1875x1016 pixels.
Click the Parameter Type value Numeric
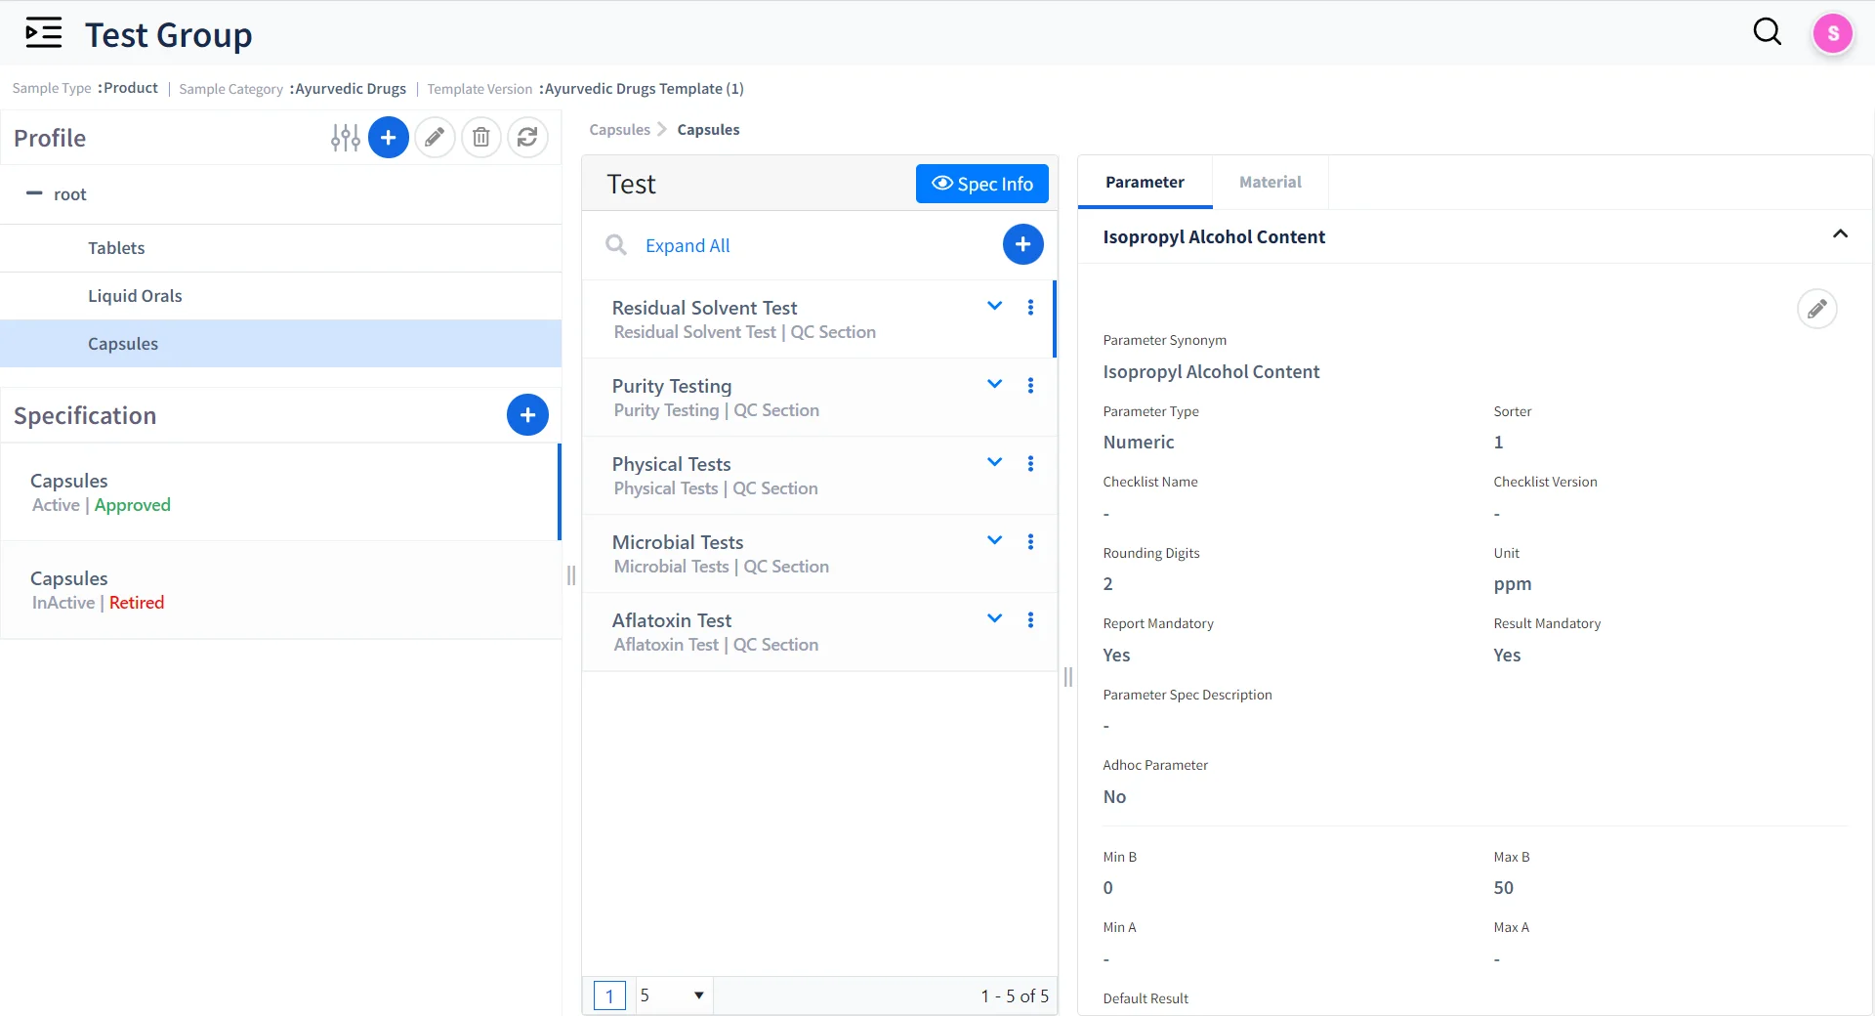1139,443
